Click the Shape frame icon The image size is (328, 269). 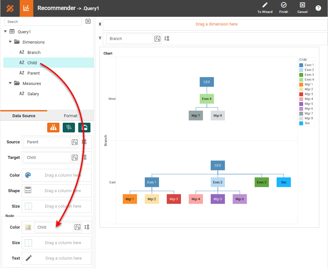pos(28,191)
